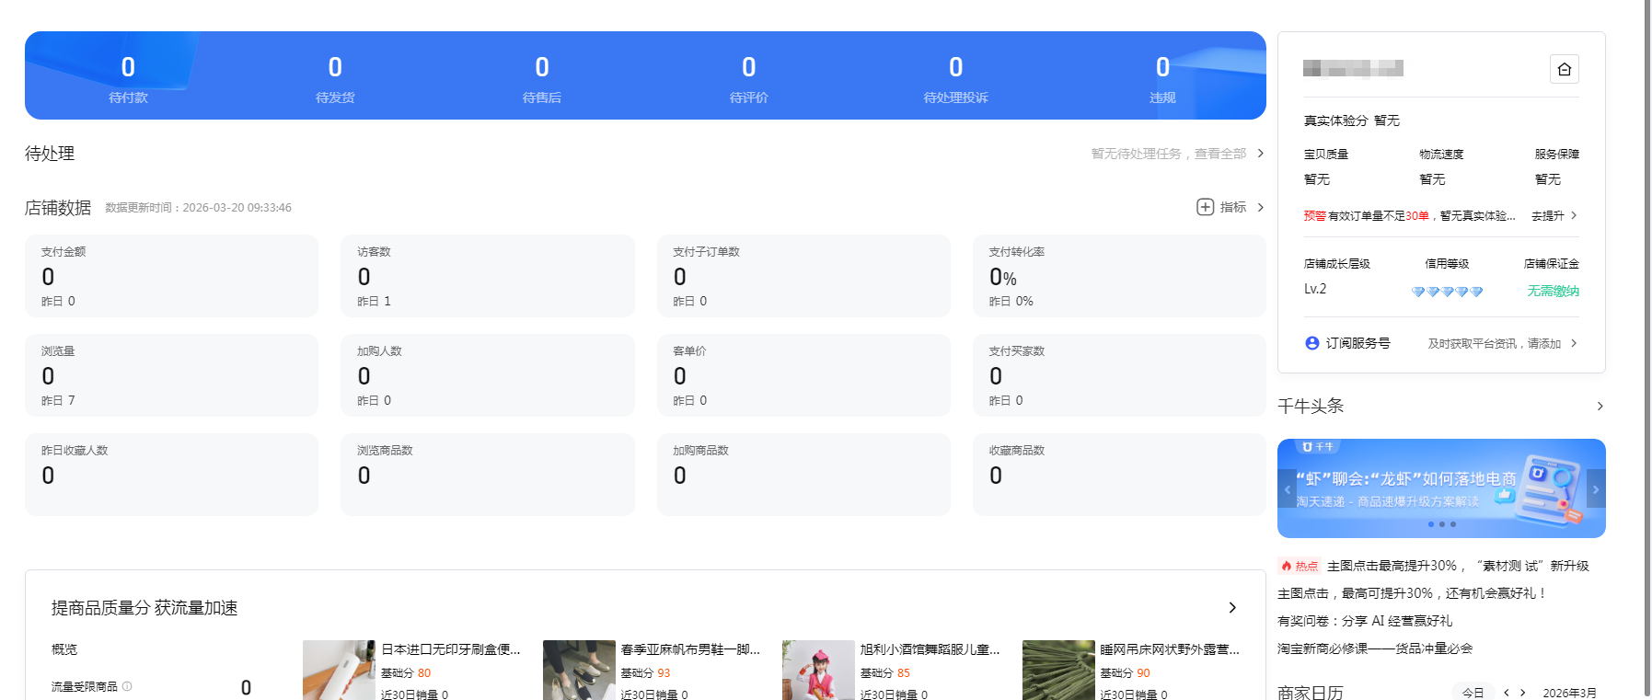Image resolution: width=1652 pixels, height=700 pixels.
Task: Open the 违规 tab
Action: [x=1162, y=77]
